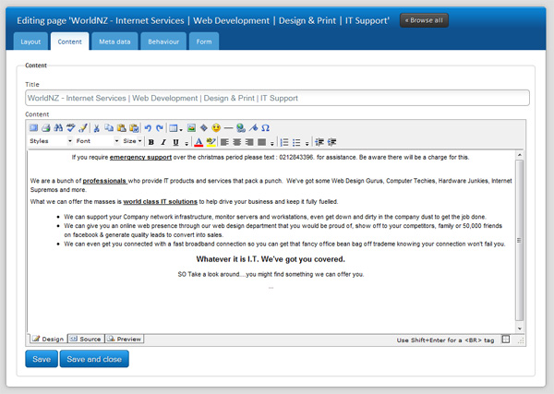Center align the text
Screen dimensions: 554x394
click(x=237, y=142)
